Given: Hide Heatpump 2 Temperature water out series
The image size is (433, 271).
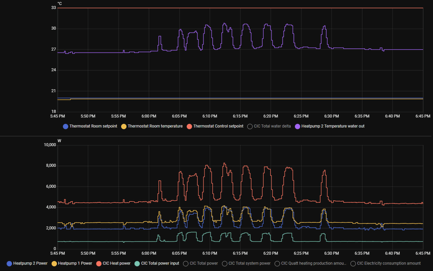Looking at the screenshot, I should [x=330, y=126].
